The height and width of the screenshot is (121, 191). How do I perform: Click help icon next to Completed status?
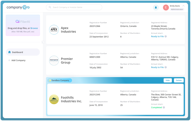(x=164, y=107)
